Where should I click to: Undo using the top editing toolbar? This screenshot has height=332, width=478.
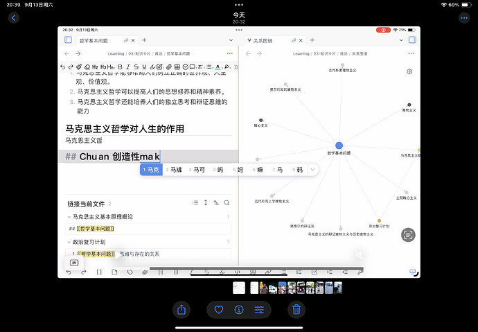tap(62, 67)
